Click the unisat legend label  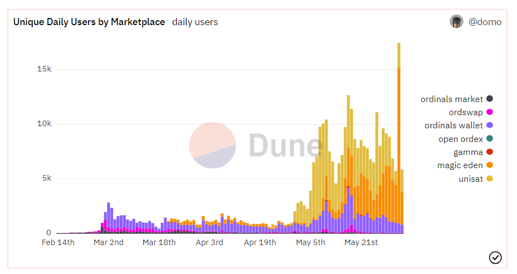pos(470,178)
